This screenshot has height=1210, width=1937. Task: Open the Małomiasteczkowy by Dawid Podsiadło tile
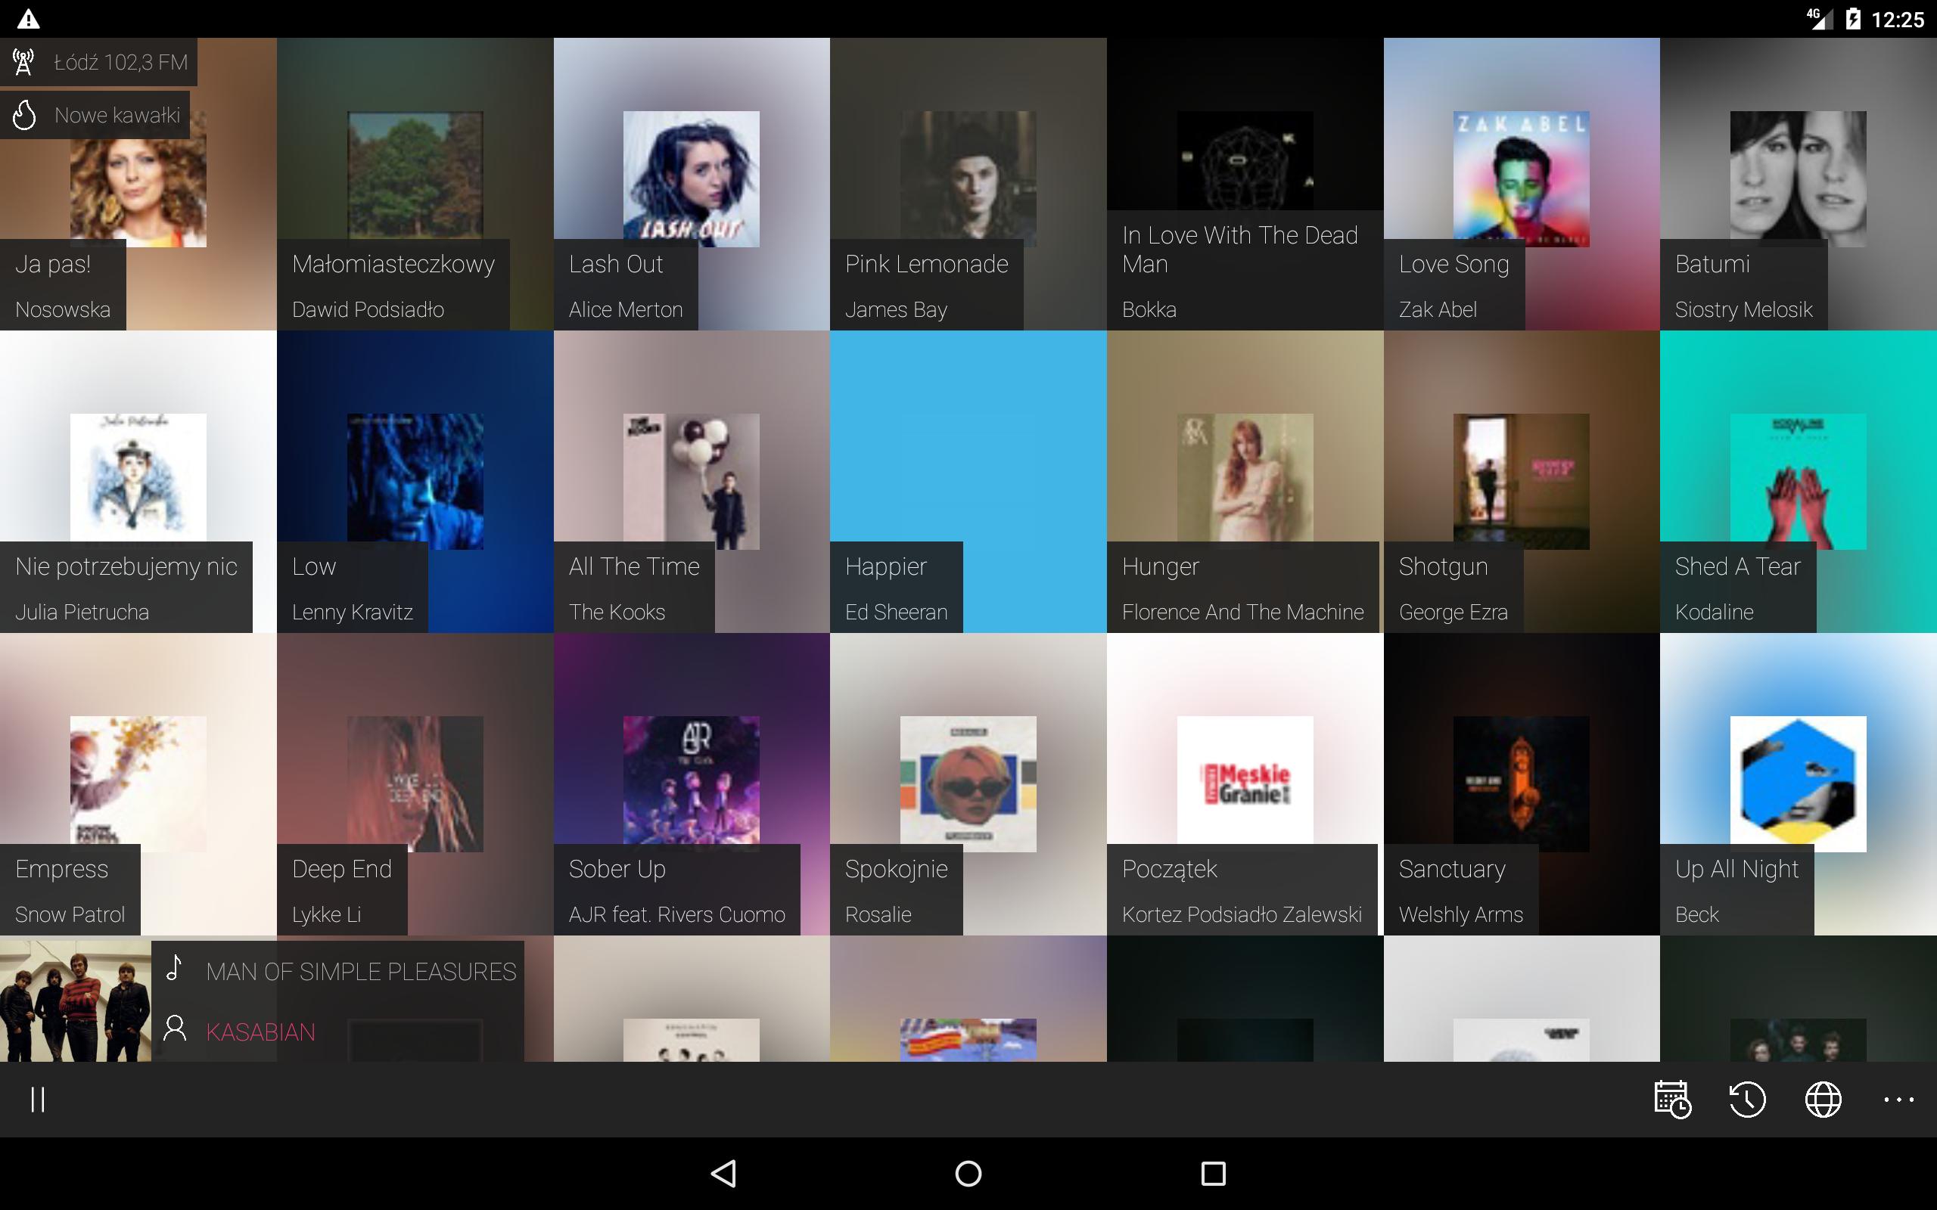point(415,184)
